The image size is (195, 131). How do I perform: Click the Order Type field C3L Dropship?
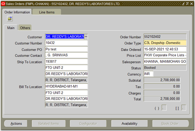[165, 43]
